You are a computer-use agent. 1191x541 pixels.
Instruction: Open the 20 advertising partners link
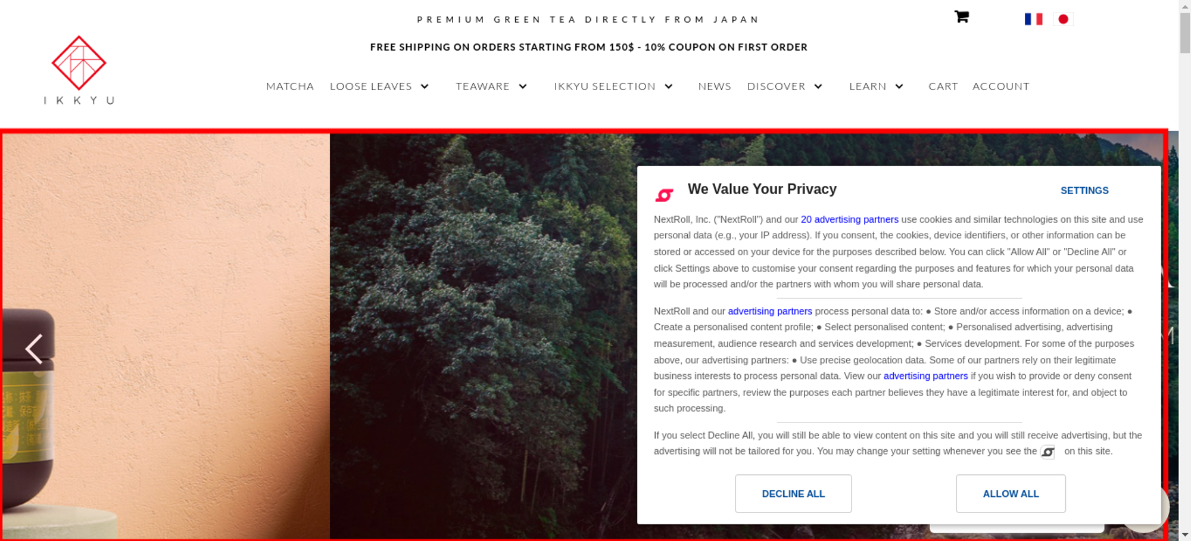(x=849, y=219)
